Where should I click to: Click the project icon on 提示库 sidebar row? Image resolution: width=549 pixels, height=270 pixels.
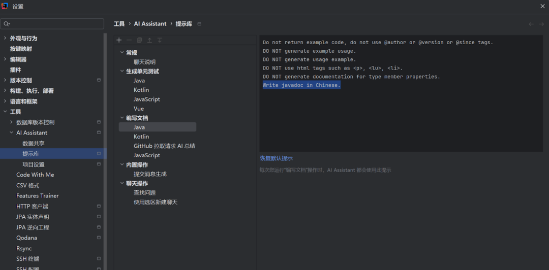[99, 154]
